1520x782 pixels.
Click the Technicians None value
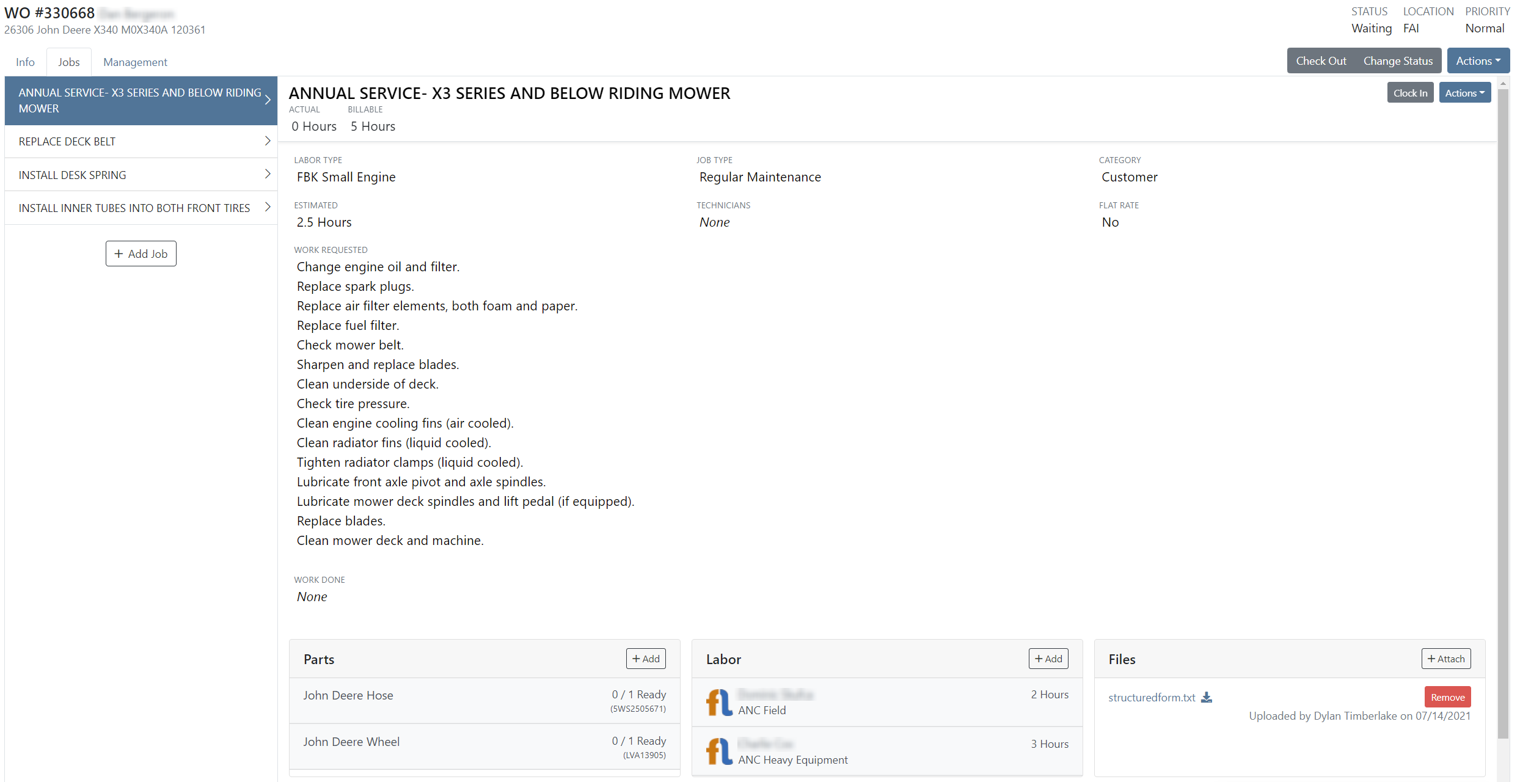point(714,222)
